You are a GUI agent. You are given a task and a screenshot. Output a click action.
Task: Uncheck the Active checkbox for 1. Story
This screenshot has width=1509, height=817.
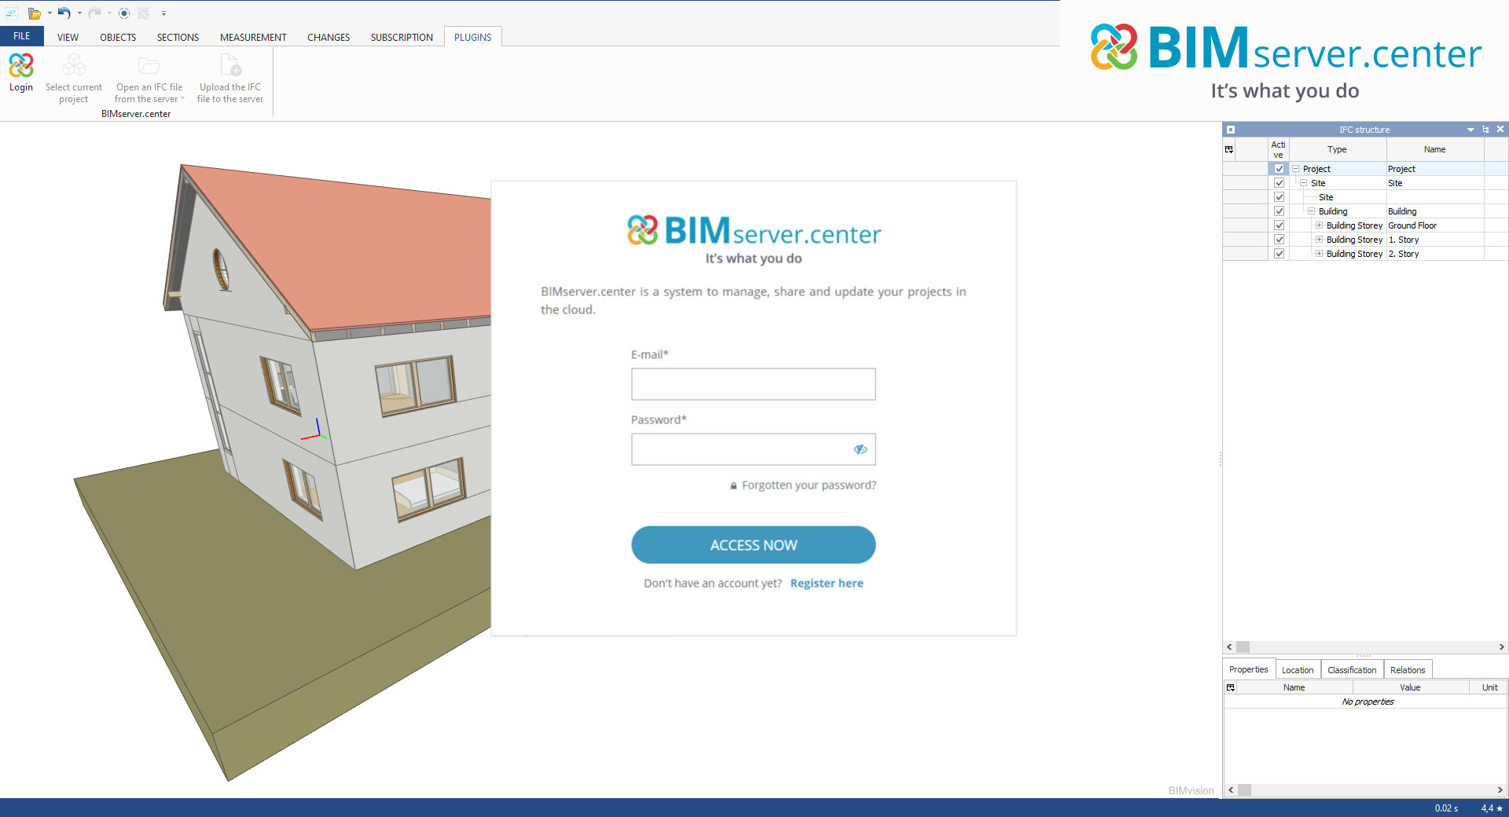(1279, 240)
